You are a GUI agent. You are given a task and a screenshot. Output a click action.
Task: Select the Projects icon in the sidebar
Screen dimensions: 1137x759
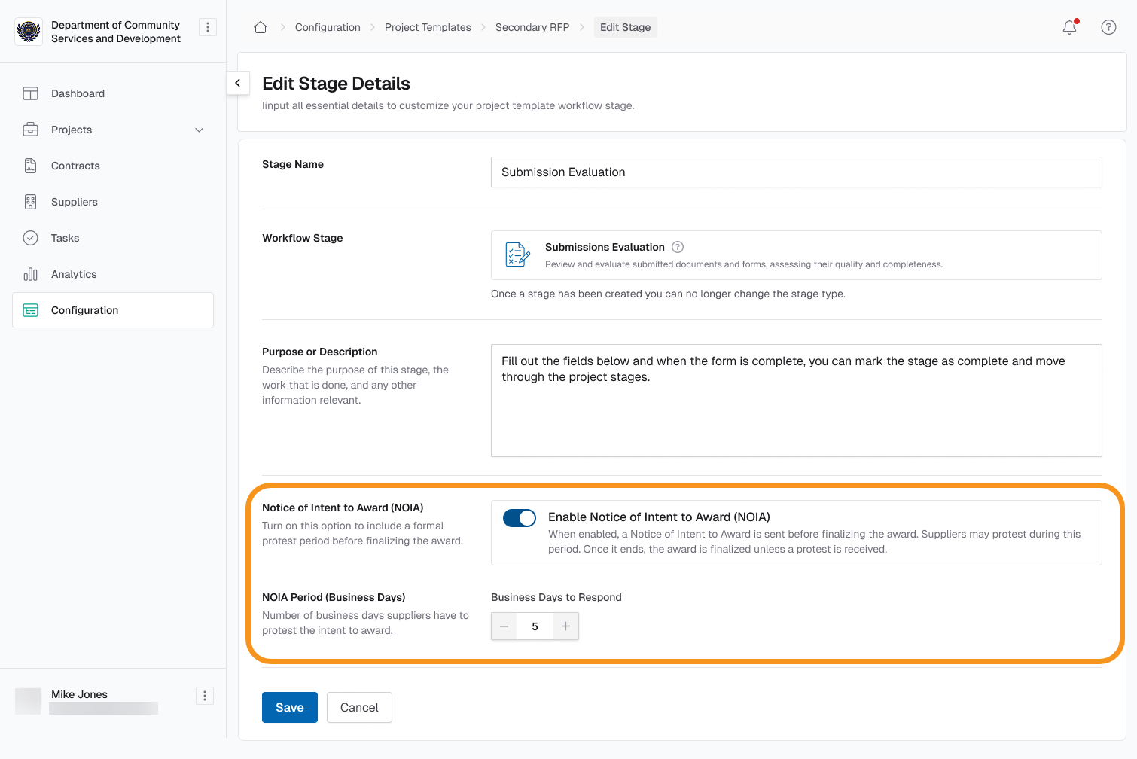coord(30,130)
